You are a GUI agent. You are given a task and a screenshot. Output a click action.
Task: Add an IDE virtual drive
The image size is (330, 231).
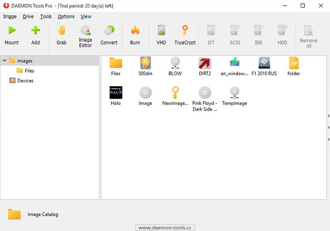tap(259, 35)
